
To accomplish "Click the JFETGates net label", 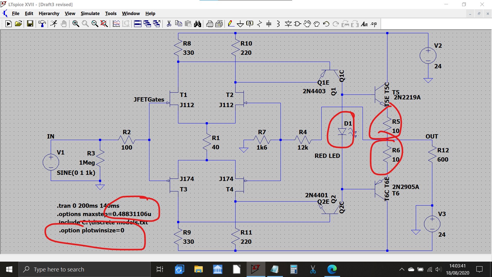I will pyautogui.click(x=149, y=99).
